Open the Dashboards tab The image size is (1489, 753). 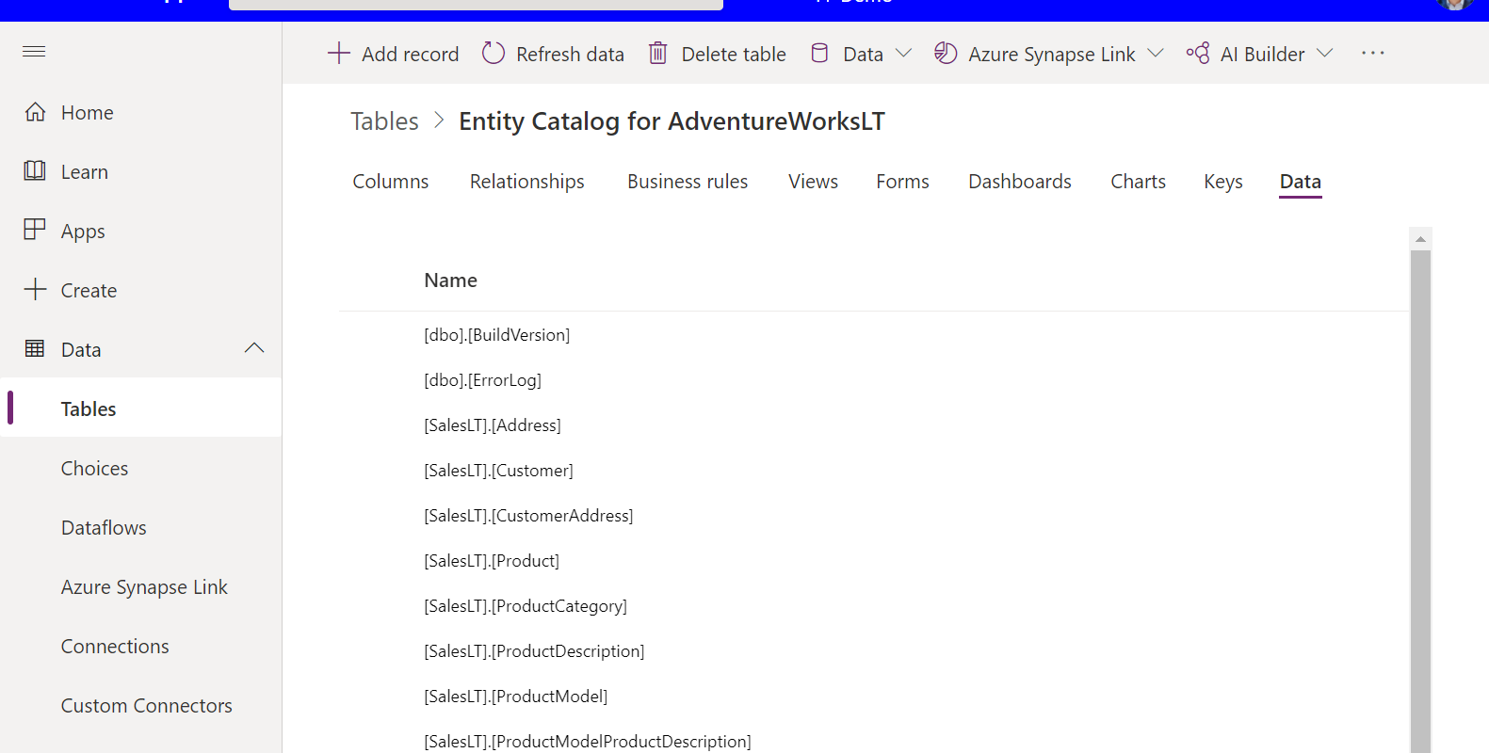1020,181
